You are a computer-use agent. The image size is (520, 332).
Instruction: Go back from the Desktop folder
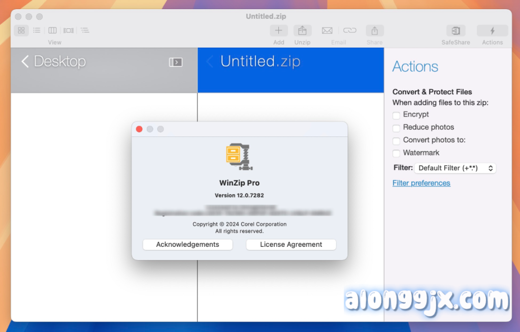tap(25, 62)
